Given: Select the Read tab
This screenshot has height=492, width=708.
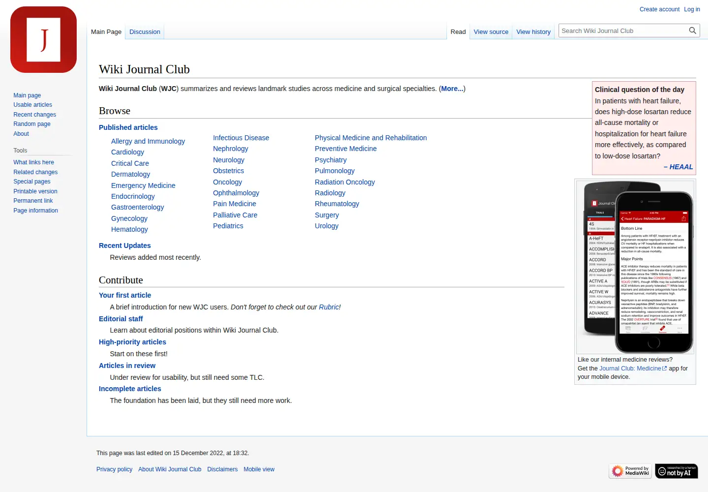Looking at the screenshot, I should (458, 31).
